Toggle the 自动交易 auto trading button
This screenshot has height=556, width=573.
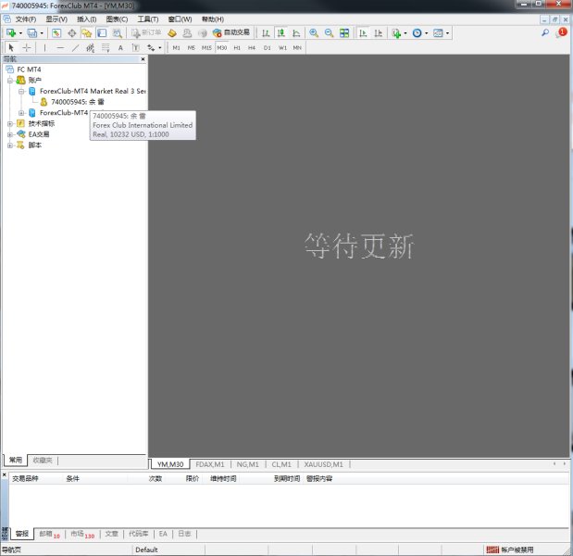[x=230, y=33]
